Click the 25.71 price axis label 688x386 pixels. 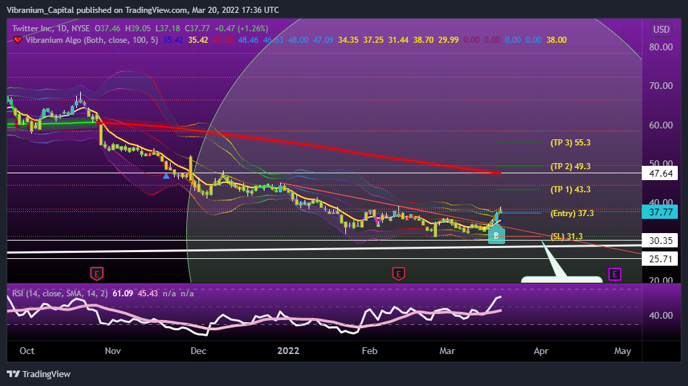(660, 259)
